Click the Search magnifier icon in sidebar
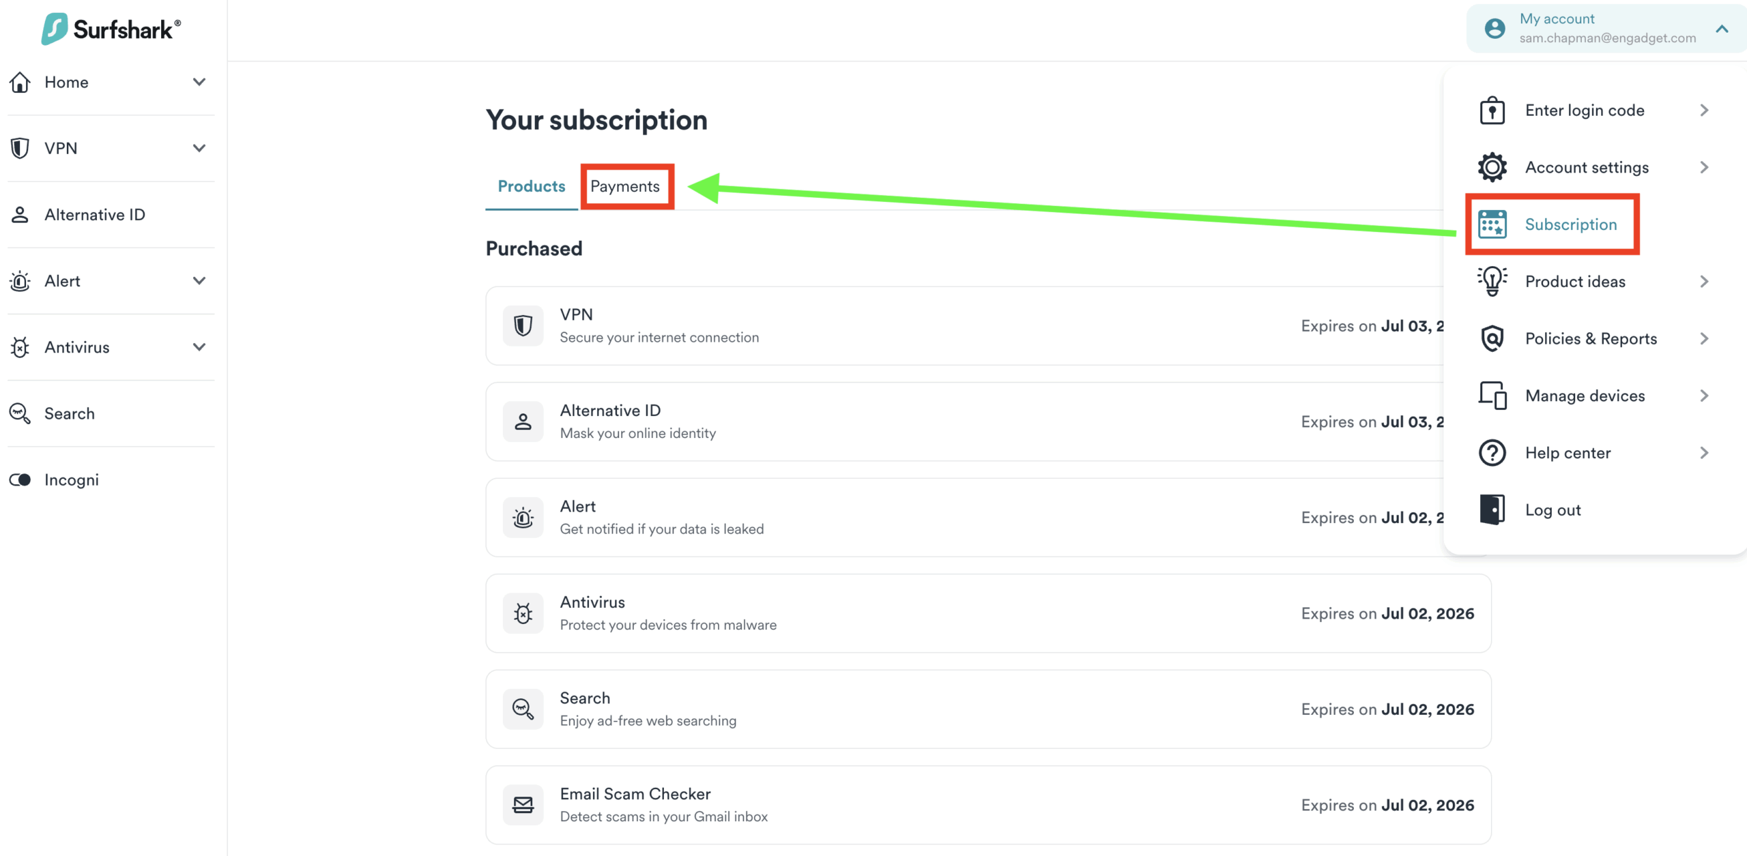This screenshot has height=856, width=1747. click(20, 413)
